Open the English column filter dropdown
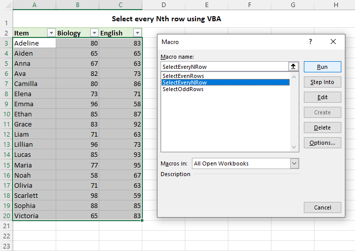Viewport: 355px width, 251px height. click(x=137, y=33)
